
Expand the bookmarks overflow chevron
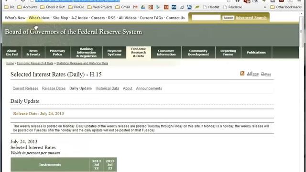(x=265, y=7)
